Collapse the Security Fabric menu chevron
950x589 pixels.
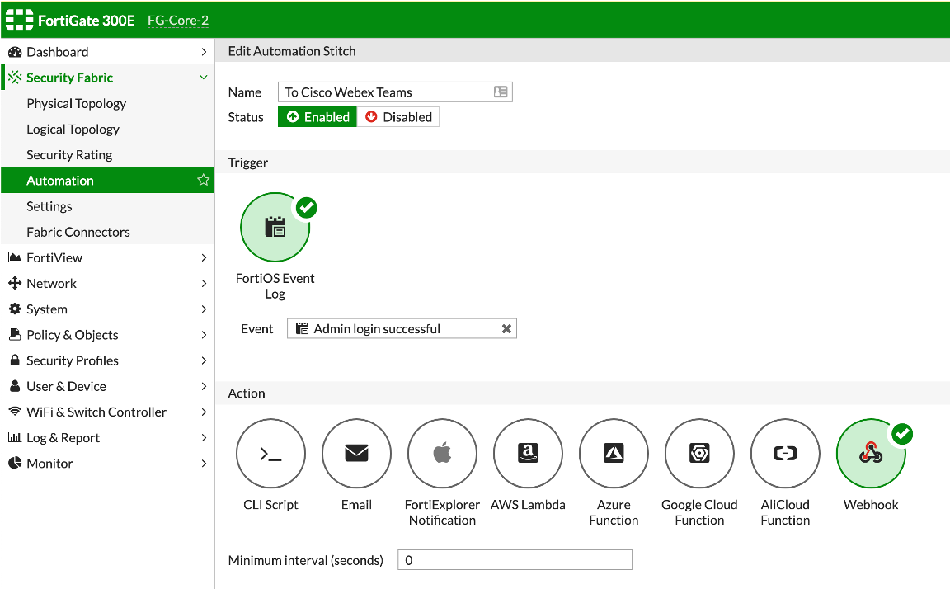click(204, 78)
